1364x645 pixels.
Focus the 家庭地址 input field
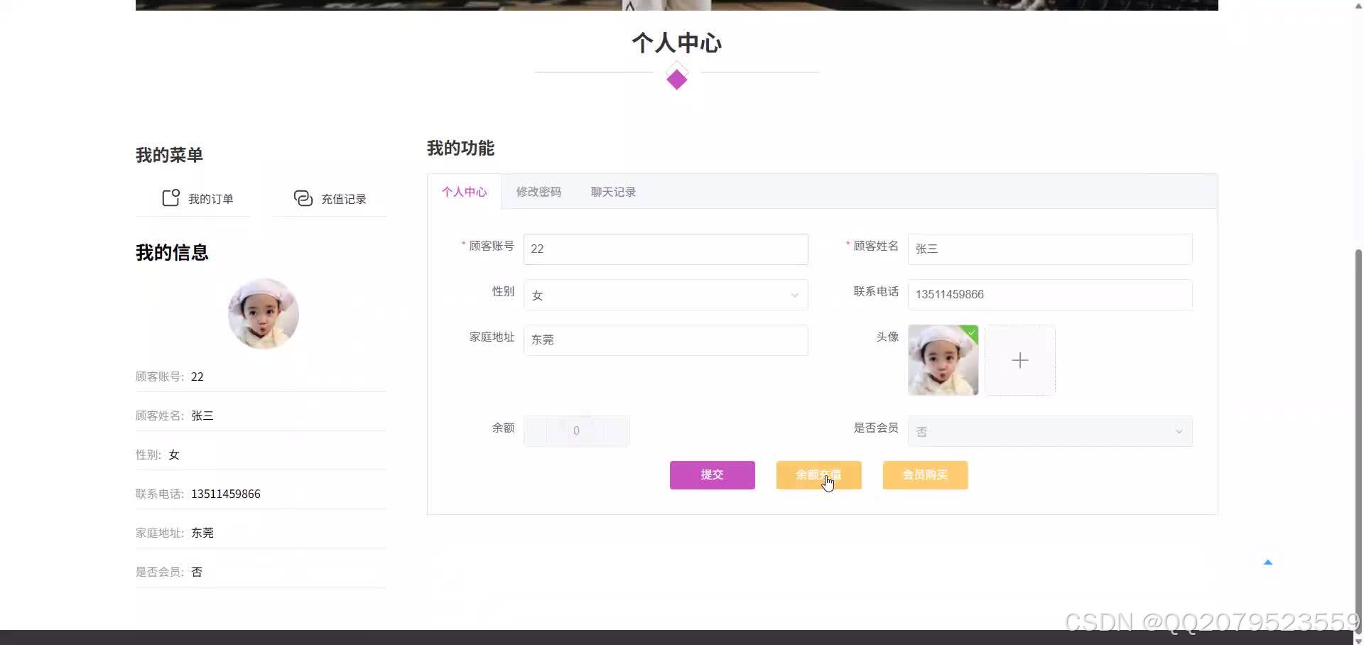666,340
